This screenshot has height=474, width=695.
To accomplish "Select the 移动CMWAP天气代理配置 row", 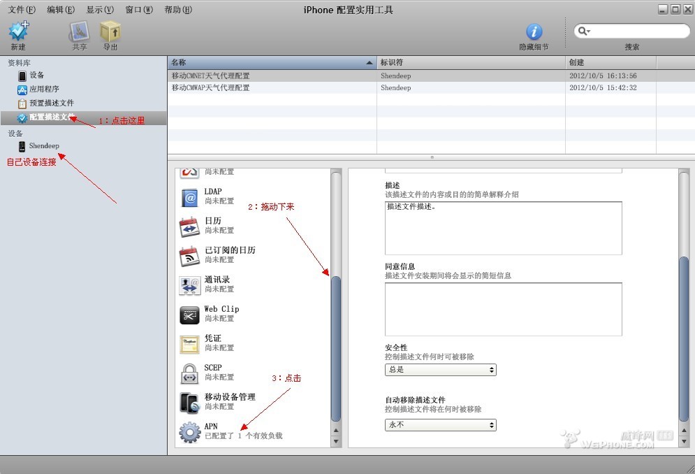I will click(x=431, y=88).
